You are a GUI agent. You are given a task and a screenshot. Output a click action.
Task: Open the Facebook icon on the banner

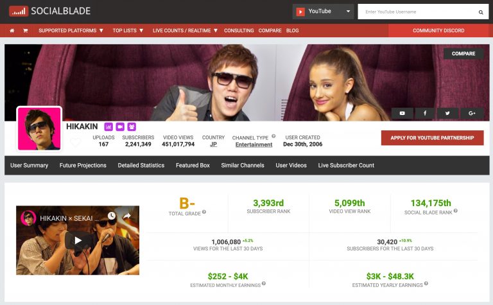(425, 113)
